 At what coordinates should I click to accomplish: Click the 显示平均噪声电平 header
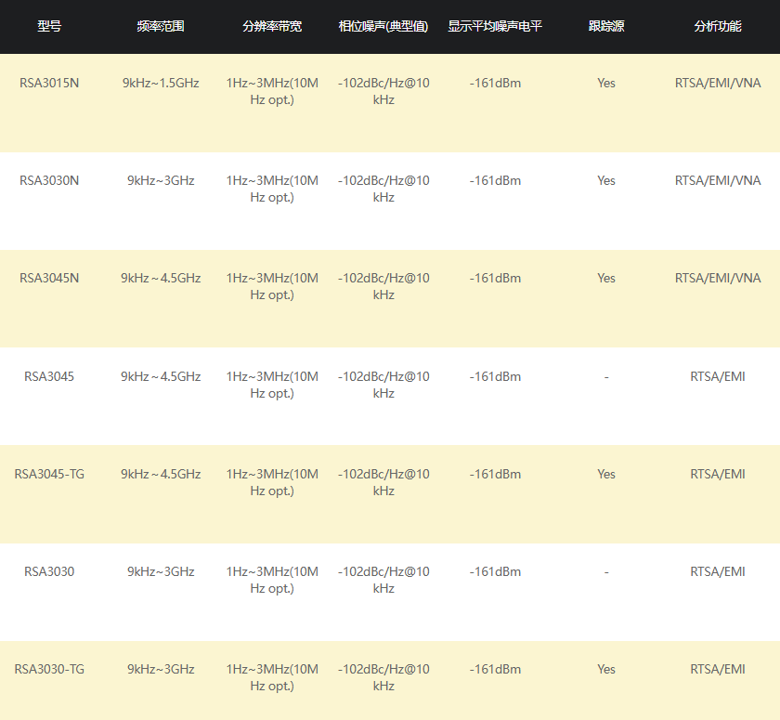pos(495,26)
